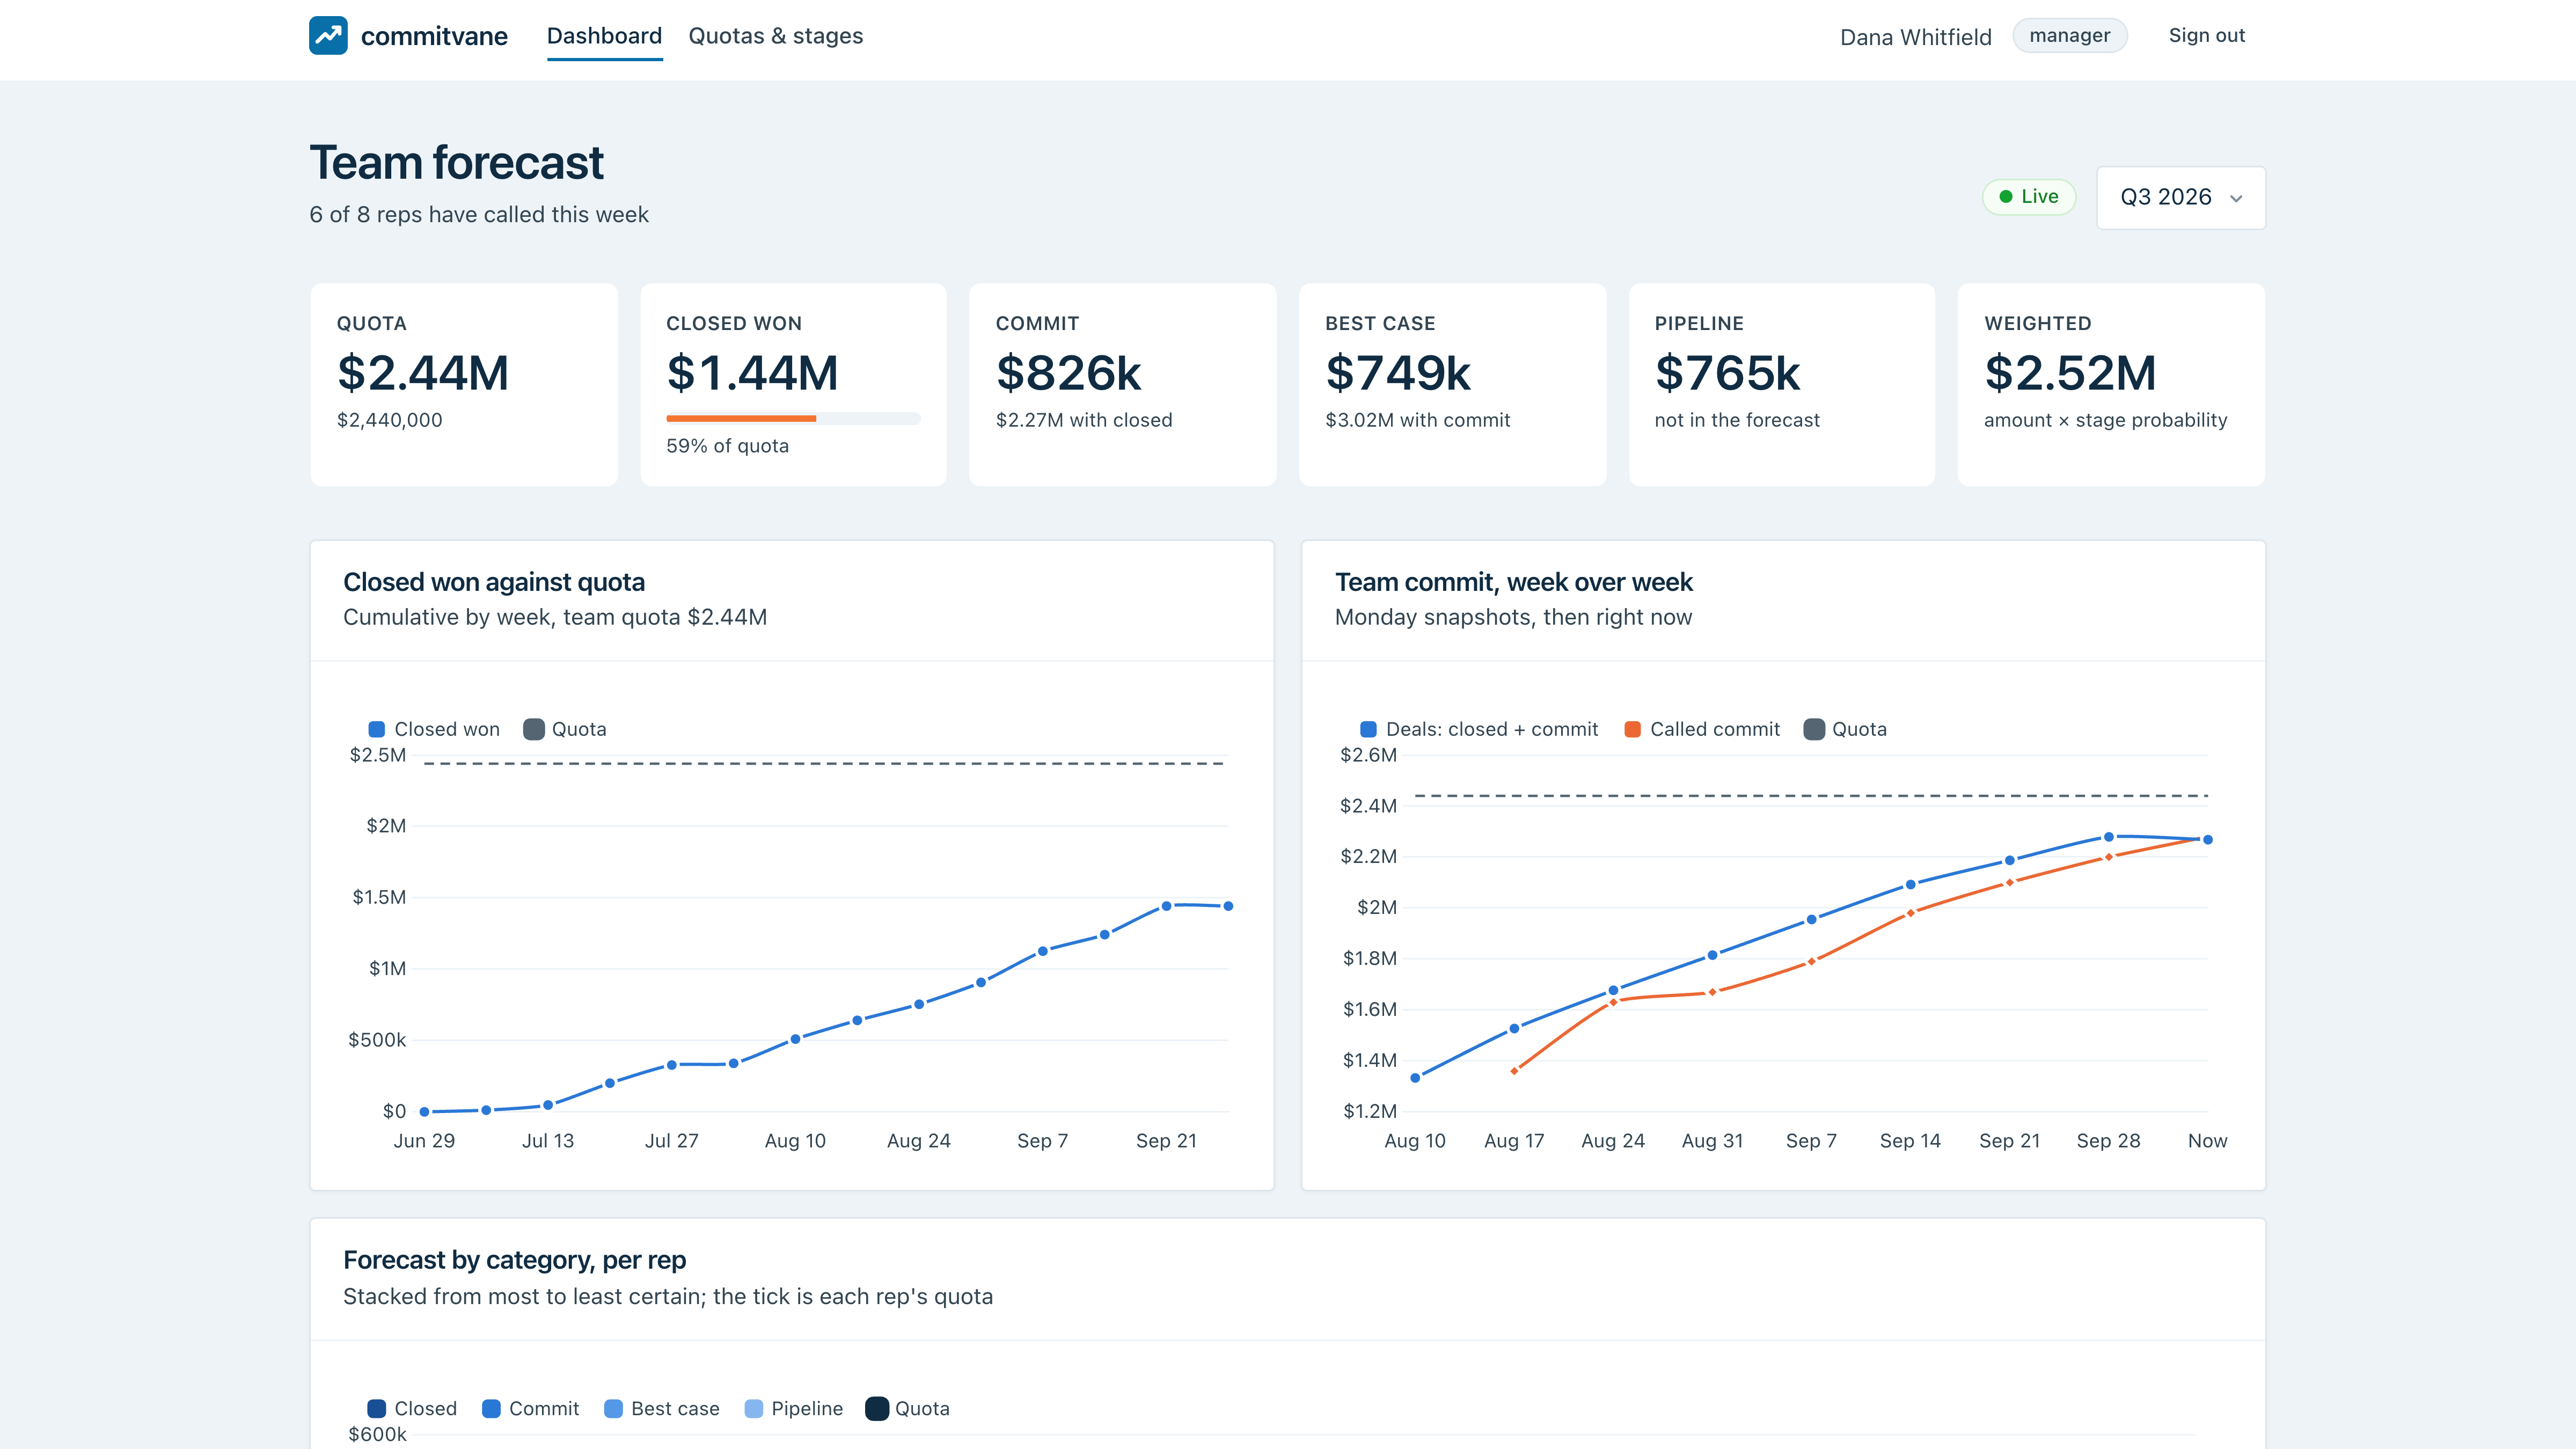Open the Q3 2026 quarter dropdown
The image size is (2576, 1449).
click(x=2180, y=197)
